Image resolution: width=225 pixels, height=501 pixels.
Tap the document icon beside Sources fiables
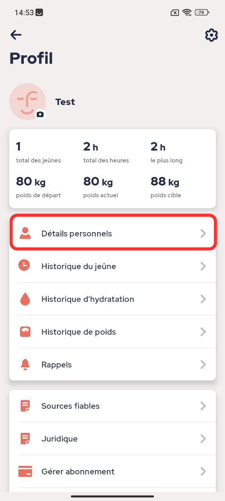tap(25, 406)
